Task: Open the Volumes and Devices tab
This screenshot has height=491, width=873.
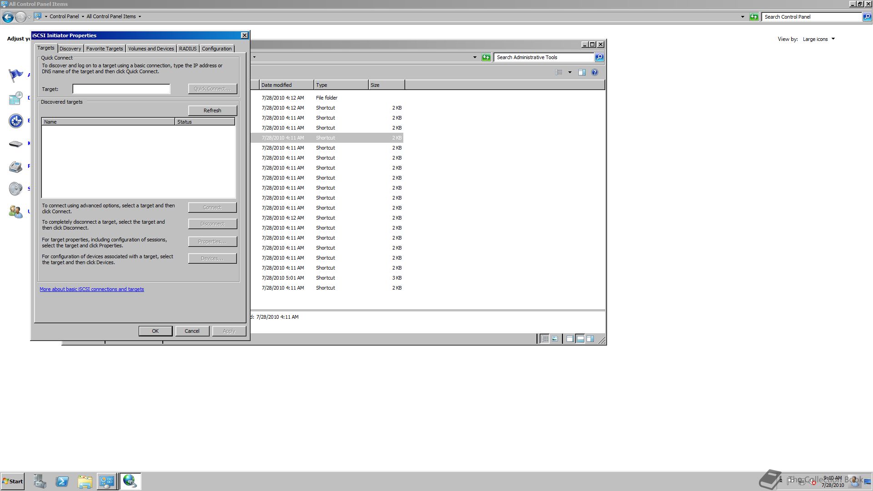Action: point(151,49)
